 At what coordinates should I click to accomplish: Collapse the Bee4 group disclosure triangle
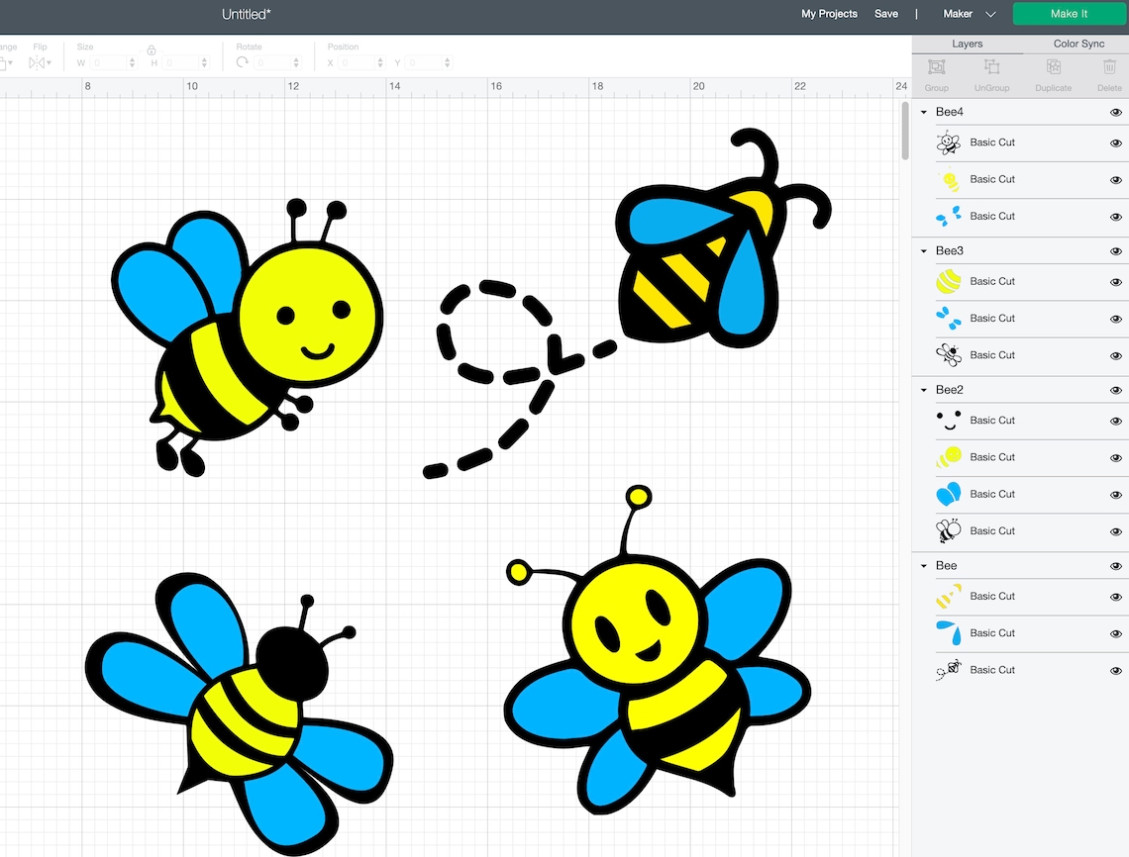tap(923, 112)
